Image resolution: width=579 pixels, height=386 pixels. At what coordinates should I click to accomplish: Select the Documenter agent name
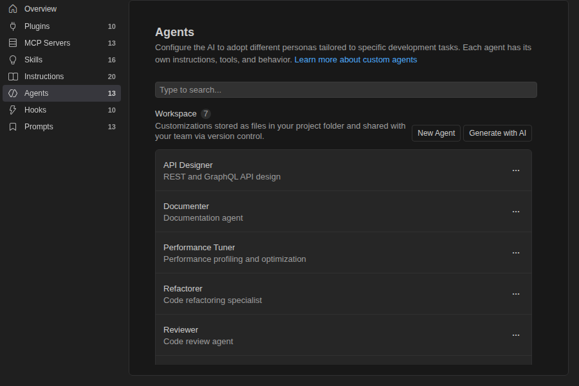pyautogui.click(x=186, y=206)
